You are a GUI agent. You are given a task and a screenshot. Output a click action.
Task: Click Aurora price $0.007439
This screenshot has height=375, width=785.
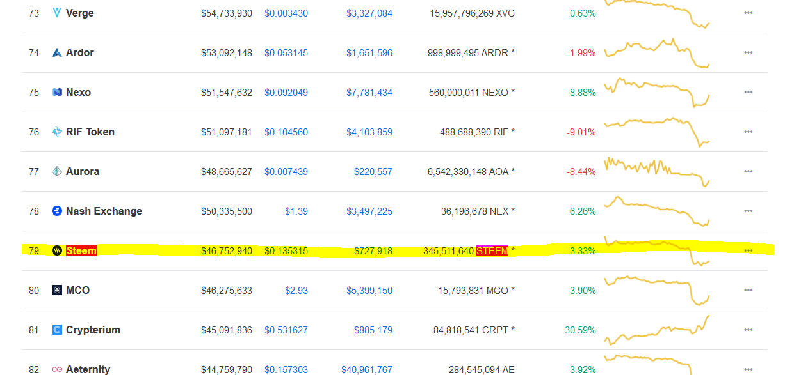click(286, 171)
